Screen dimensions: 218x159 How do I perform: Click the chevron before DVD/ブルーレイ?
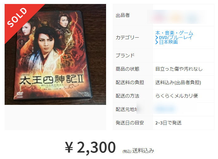(x=157, y=38)
